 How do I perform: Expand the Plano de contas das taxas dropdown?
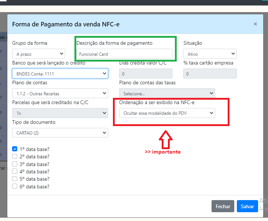pyautogui.click(x=167, y=93)
